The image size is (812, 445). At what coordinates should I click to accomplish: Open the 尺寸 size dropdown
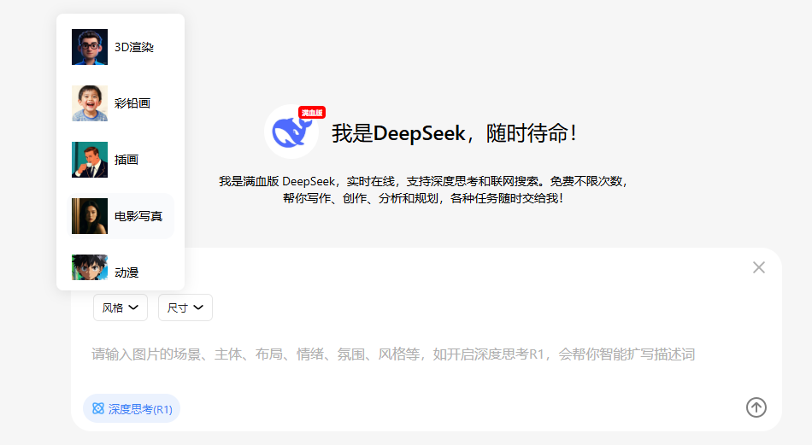185,307
